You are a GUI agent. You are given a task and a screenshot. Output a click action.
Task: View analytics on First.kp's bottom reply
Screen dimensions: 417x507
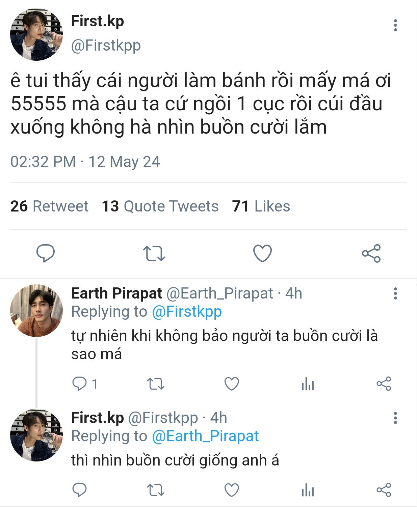point(308,490)
